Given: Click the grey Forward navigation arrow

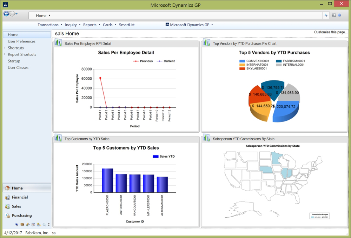Looking at the screenshot, I should coord(12,14).
